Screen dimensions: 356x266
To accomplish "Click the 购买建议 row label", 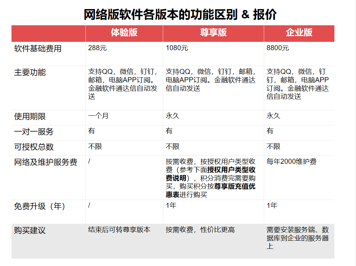I will [x=30, y=231].
